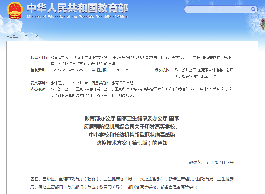Click the body paragraph beginning 各省、自治区
The width and height of the screenshot is (265, 194).
click(132, 179)
